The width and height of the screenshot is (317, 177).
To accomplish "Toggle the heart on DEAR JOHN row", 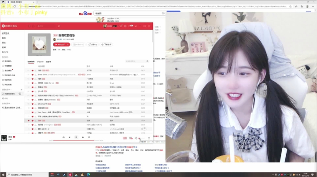I will click(x=32, y=104).
